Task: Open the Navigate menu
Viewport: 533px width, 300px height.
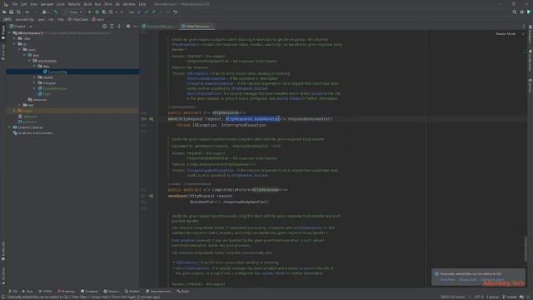Action: (47, 4)
